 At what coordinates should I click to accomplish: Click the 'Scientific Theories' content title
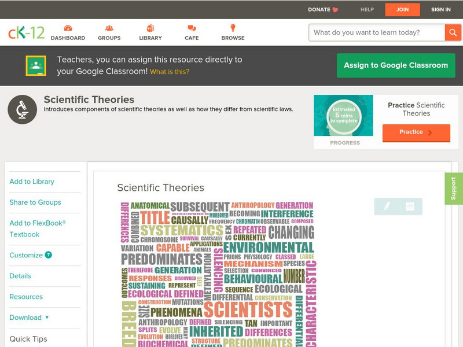coord(161,187)
